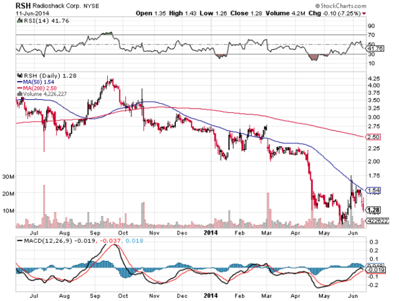Image resolution: width=399 pixels, height=301 pixels.
Task: Click the RSI 41.76 value tag on right axis
Action: click(376, 49)
